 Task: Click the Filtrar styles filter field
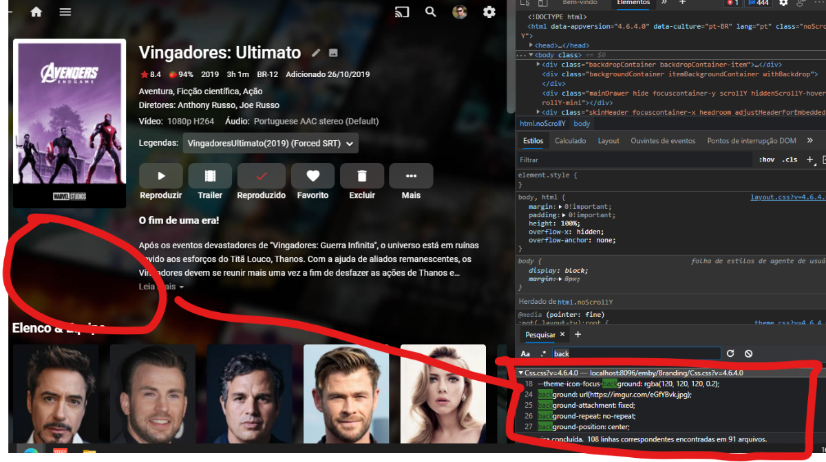point(633,159)
